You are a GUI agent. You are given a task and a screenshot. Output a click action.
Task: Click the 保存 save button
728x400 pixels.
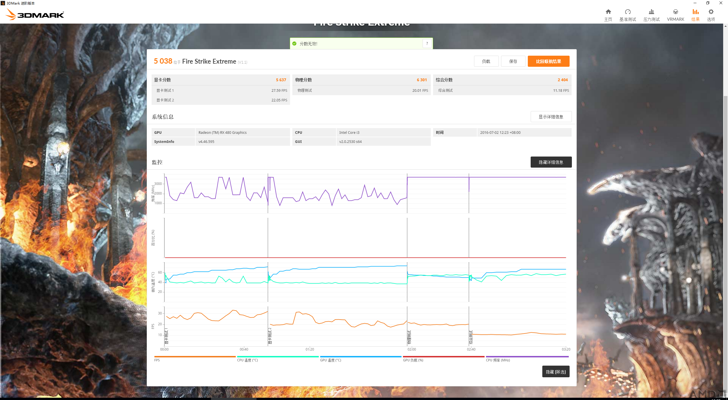pos(513,61)
